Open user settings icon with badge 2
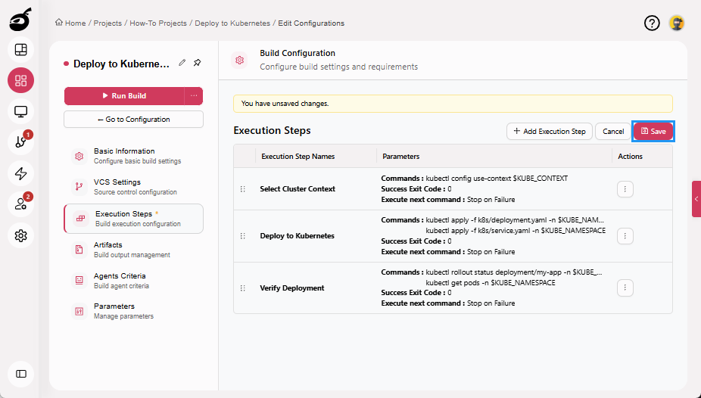The width and height of the screenshot is (701, 398). (x=21, y=204)
